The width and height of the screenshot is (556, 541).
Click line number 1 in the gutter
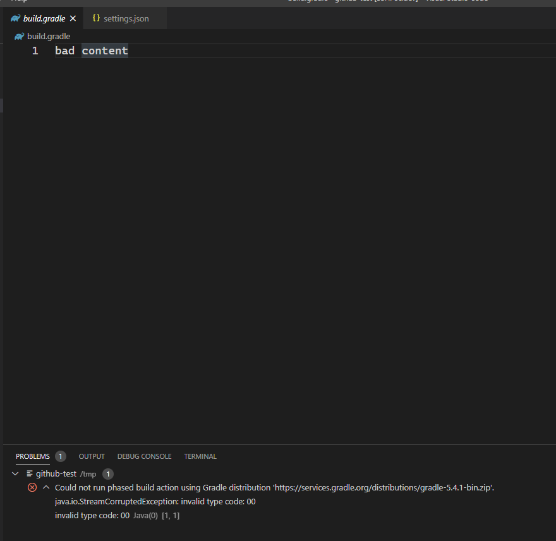coord(35,51)
